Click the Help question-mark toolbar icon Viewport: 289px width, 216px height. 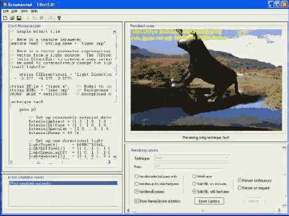(x=59, y=18)
